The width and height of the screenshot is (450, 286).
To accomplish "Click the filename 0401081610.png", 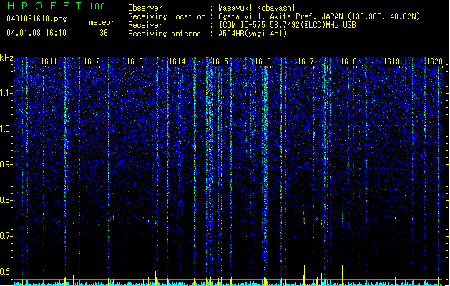I will click(x=36, y=19).
